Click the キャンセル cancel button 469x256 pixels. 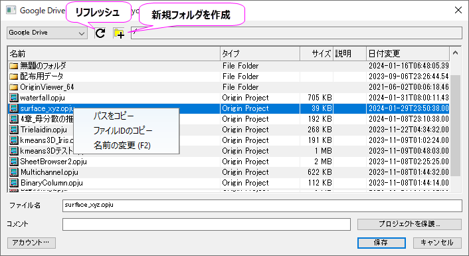tap(437, 243)
